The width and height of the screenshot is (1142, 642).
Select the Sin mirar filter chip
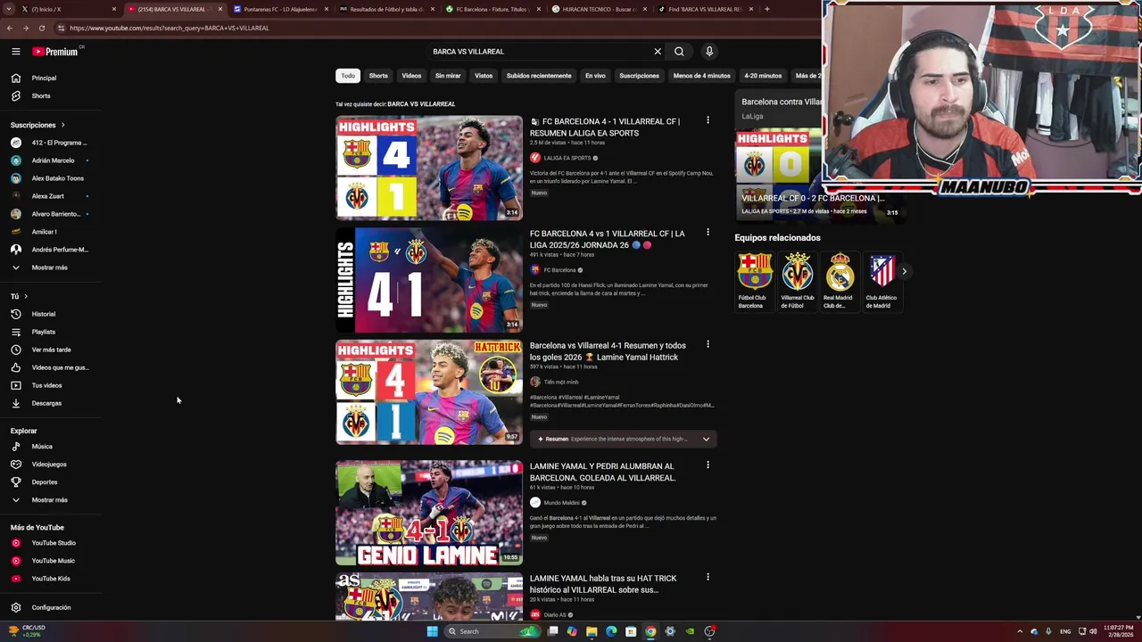(x=448, y=76)
